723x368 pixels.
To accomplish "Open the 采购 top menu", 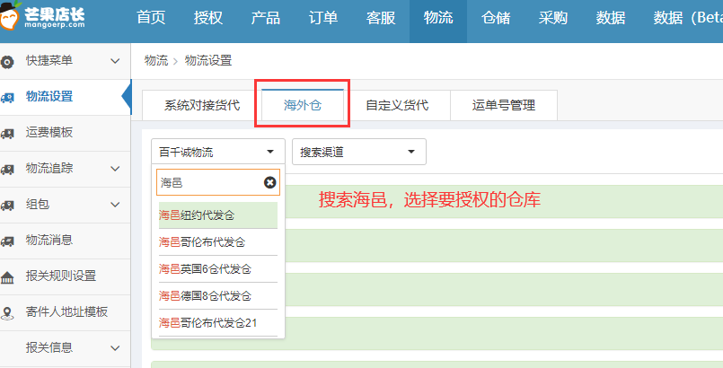I will click(553, 19).
